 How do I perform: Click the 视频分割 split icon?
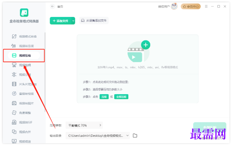[x=14, y=75]
